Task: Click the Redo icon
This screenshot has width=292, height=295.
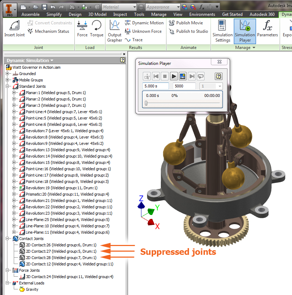Action: pyautogui.click(x=61, y=7)
